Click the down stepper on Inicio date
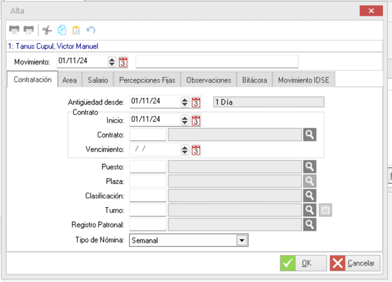The height and width of the screenshot is (282, 392). (x=184, y=121)
